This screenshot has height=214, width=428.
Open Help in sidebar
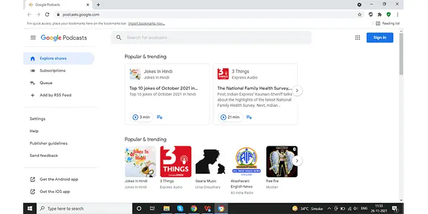click(x=34, y=131)
